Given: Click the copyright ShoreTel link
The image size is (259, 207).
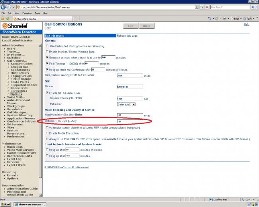Looking at the screenshot, I should (67, 167).
